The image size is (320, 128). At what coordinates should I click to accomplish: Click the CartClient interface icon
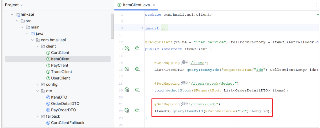pos(48,53)
